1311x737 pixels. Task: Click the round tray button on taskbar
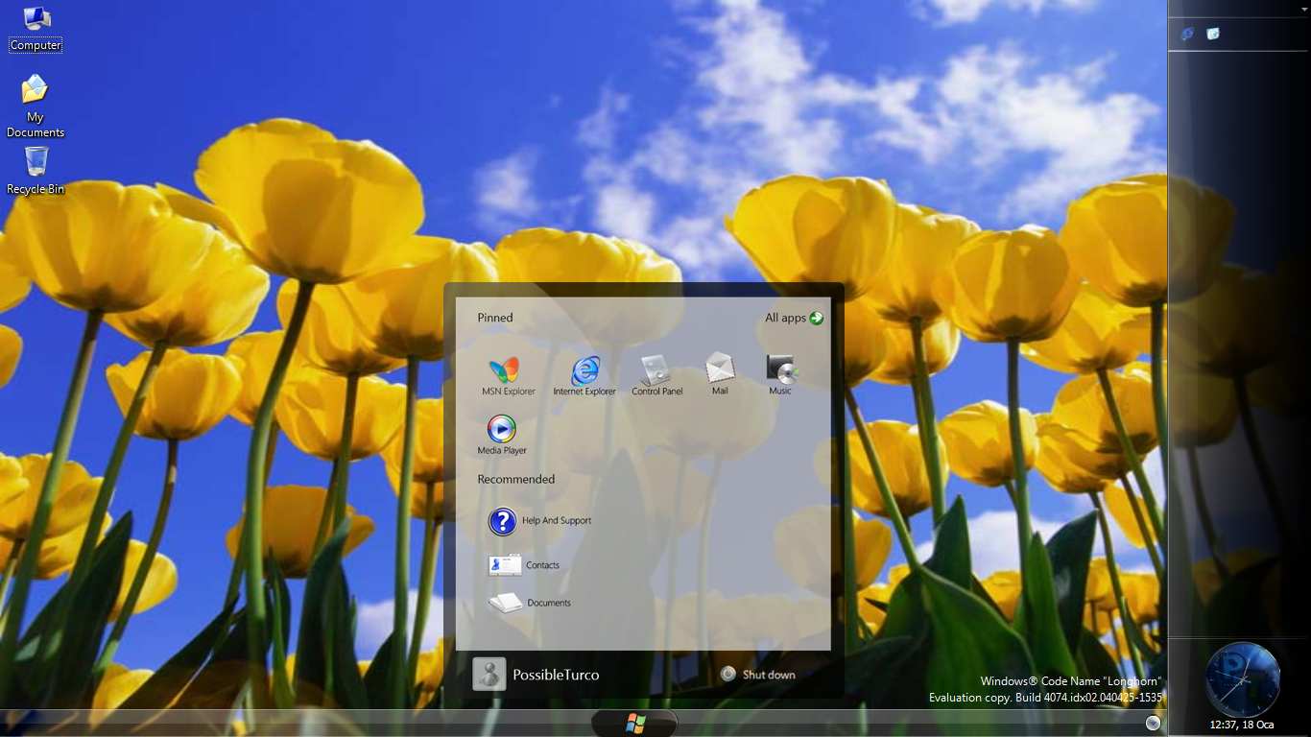click(1154, 723)
